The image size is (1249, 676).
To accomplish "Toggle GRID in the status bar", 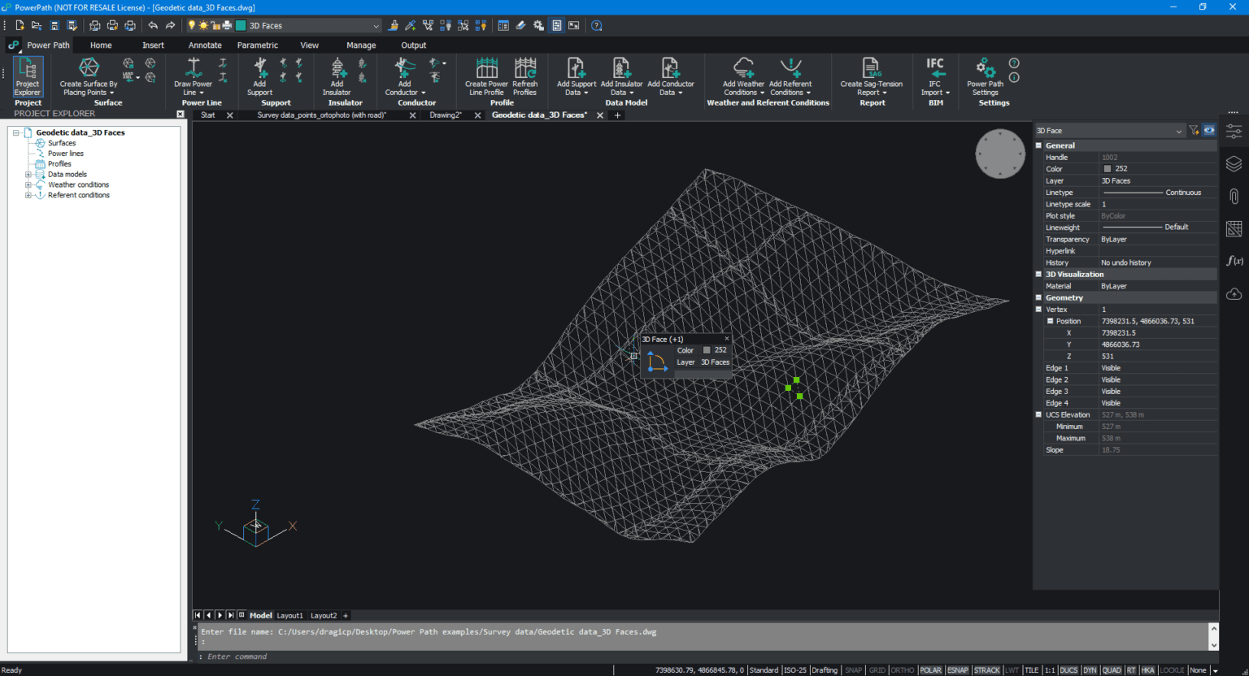I will pyautogui.click(x=877, y=670).
